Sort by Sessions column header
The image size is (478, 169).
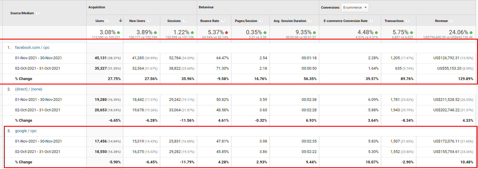click(x=174, y=21)
